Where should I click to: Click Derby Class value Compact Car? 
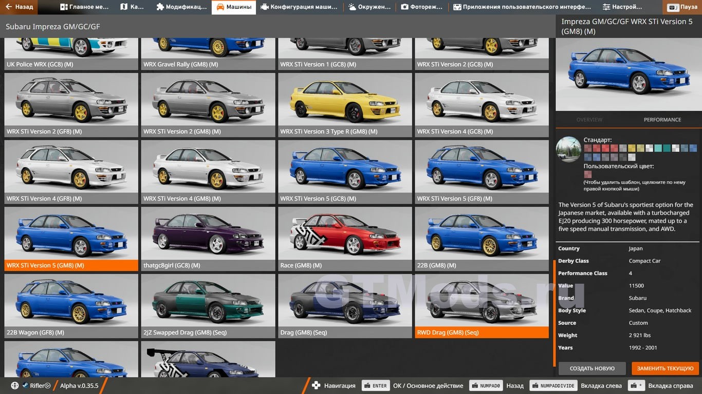point(644,261)
